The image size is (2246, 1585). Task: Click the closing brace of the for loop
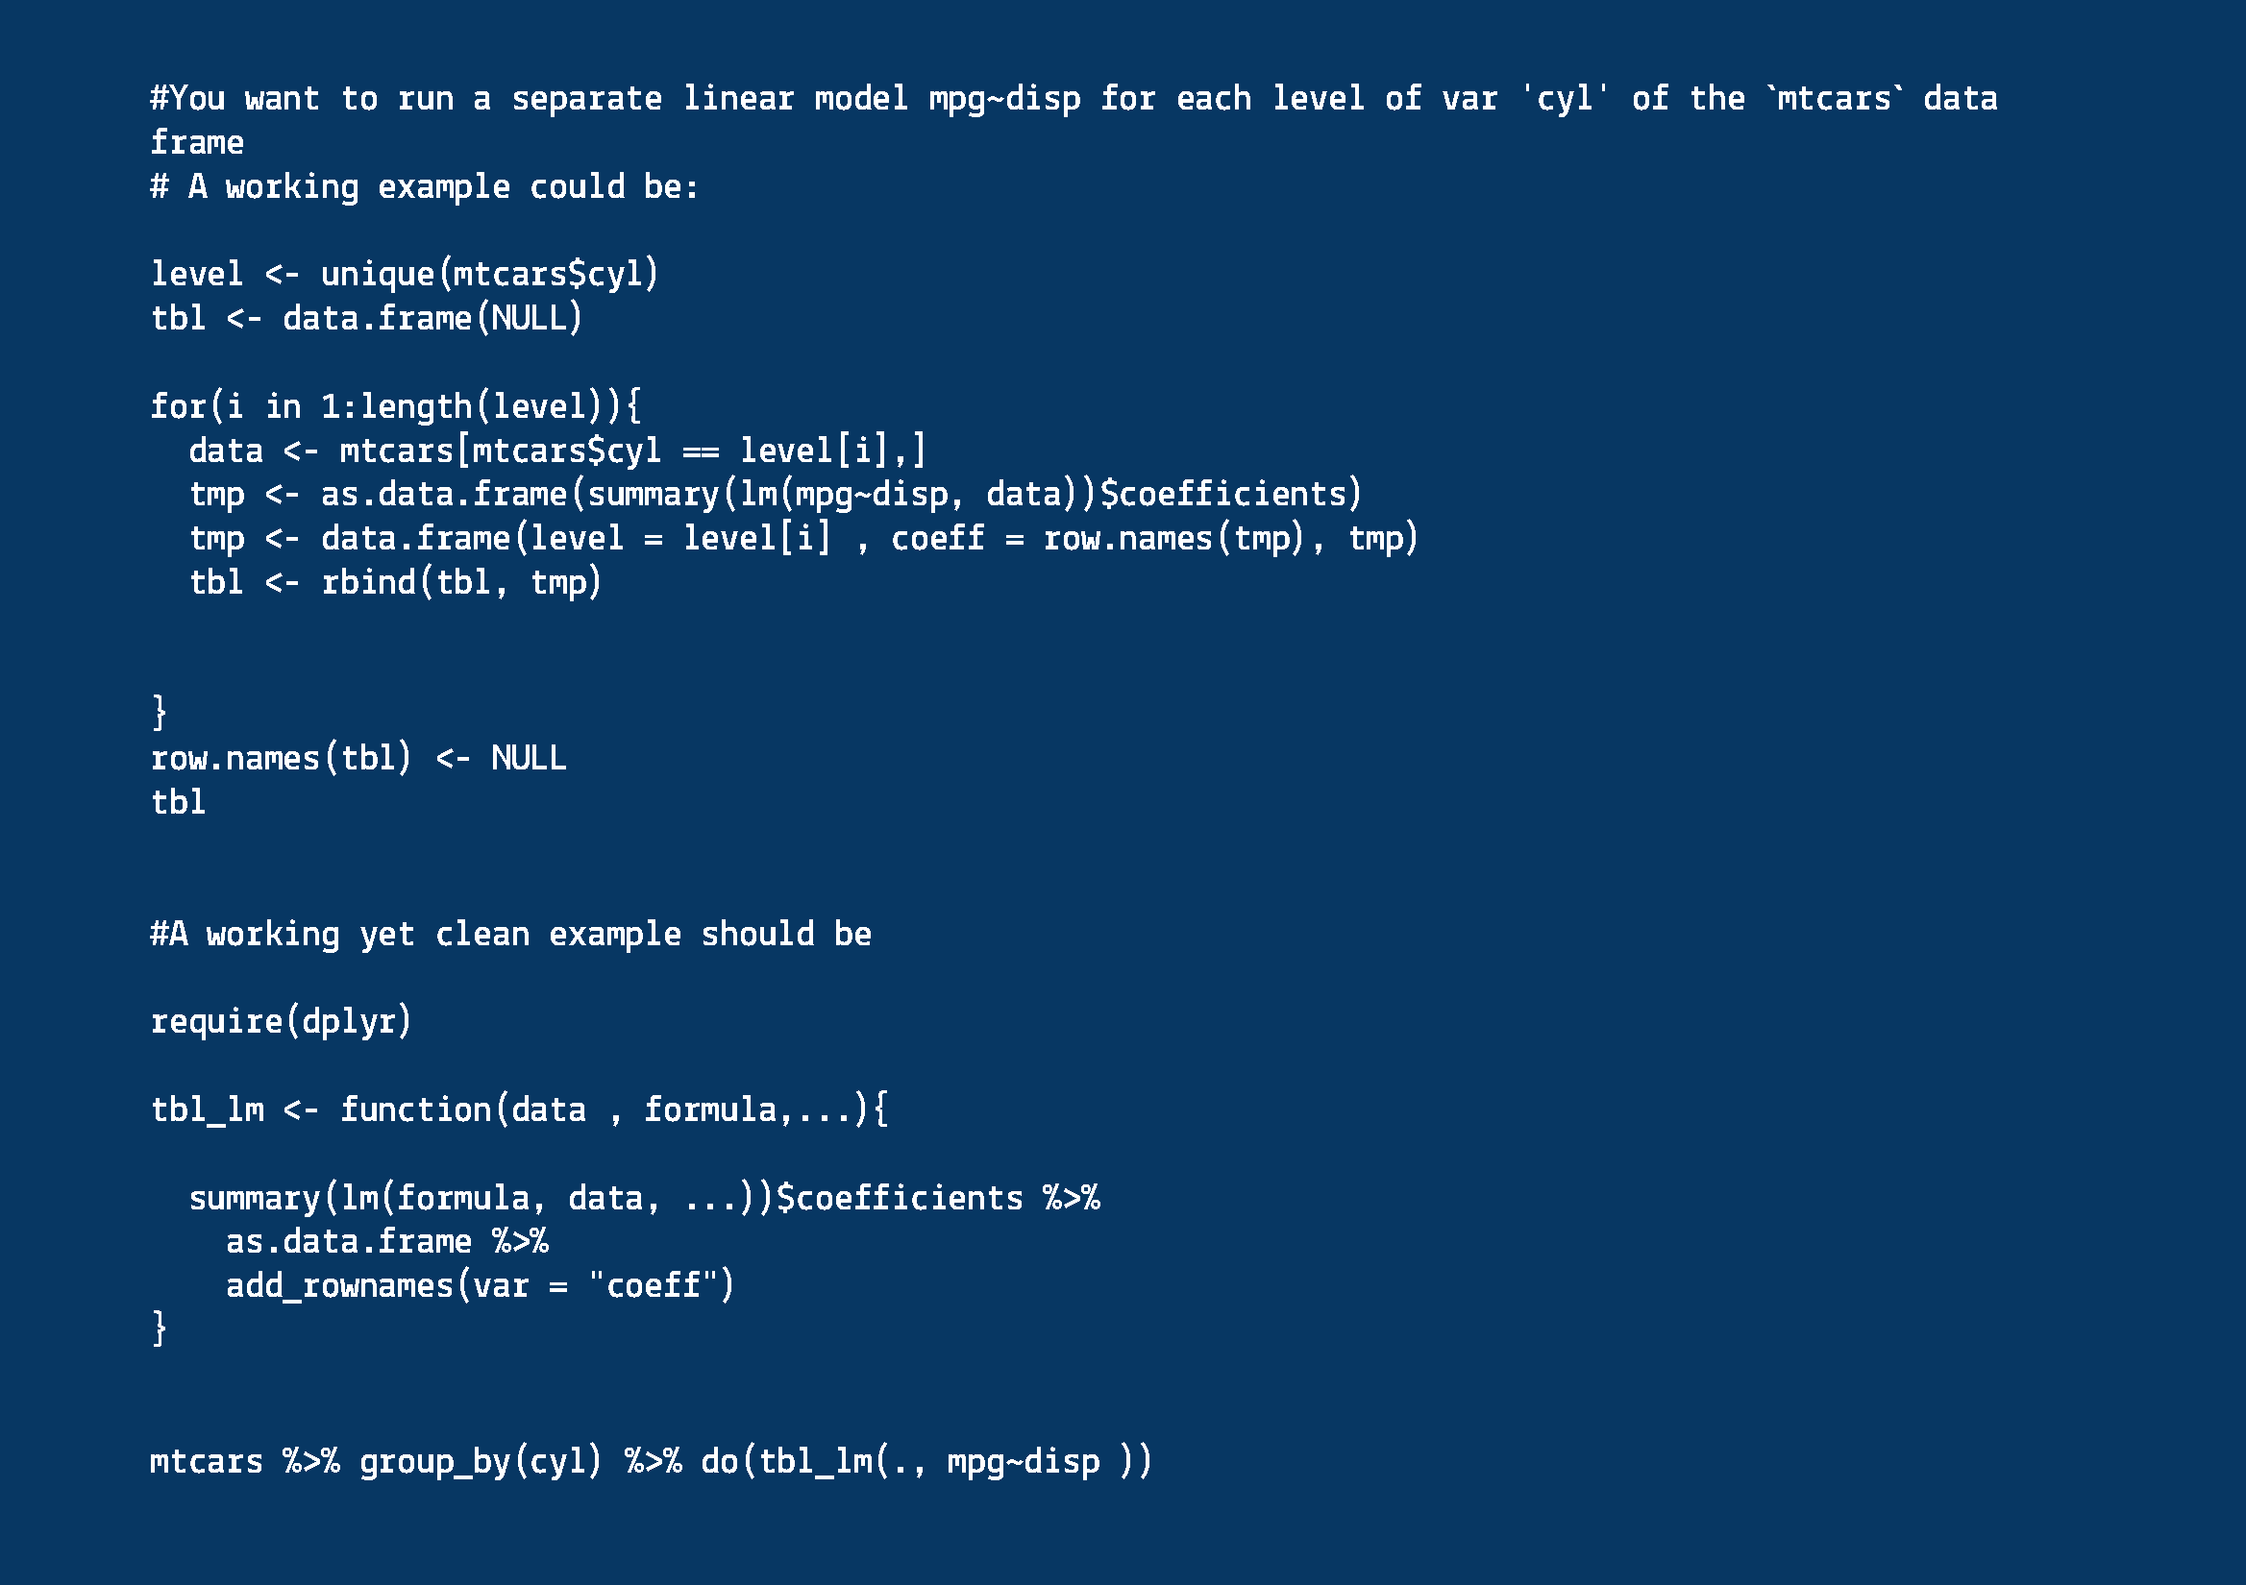[x=160, y=712]
